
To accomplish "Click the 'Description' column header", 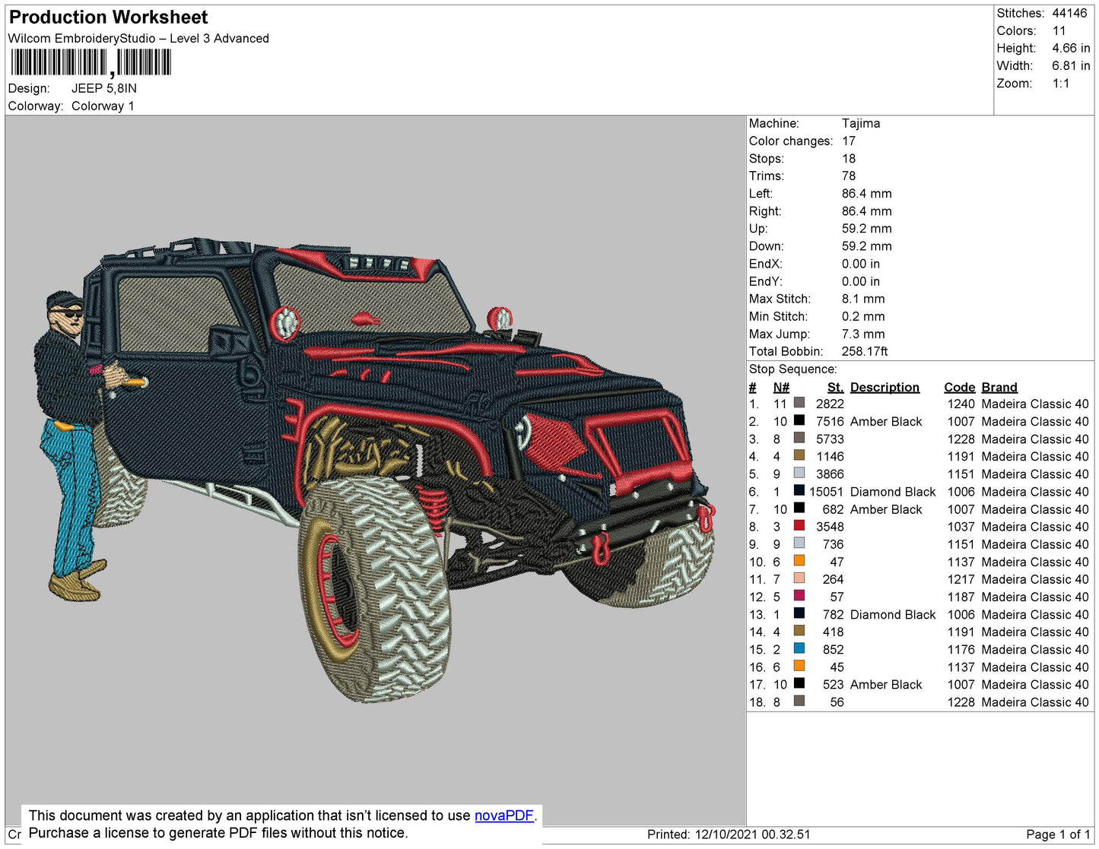I will (x=885, y=387).
